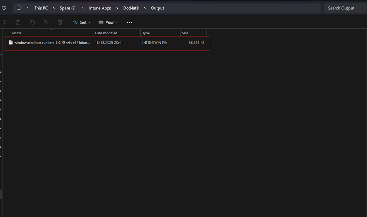The width and height of the screenshot is (367, 217).
Task: Click the computer icon in address bar
Action: (19, 8)
